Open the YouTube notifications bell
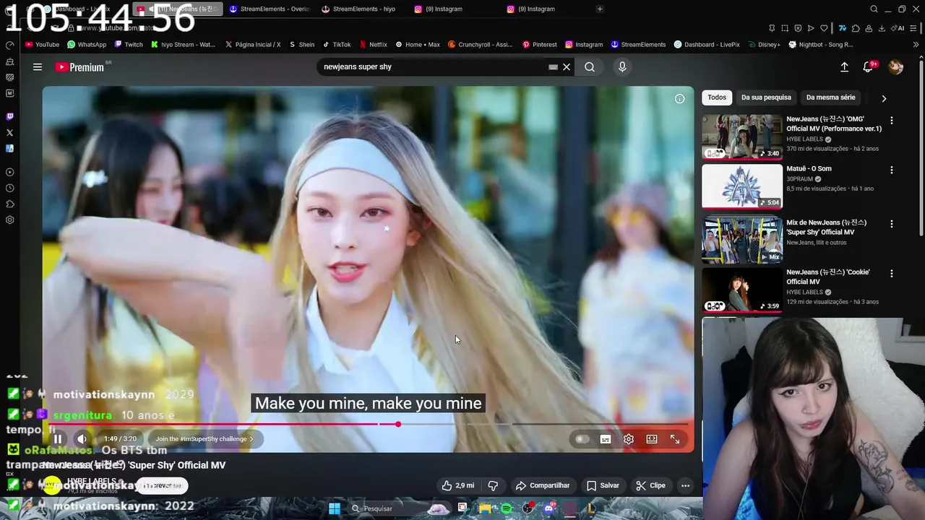Viewport: 925px width, 520px height. pos(868,67)
